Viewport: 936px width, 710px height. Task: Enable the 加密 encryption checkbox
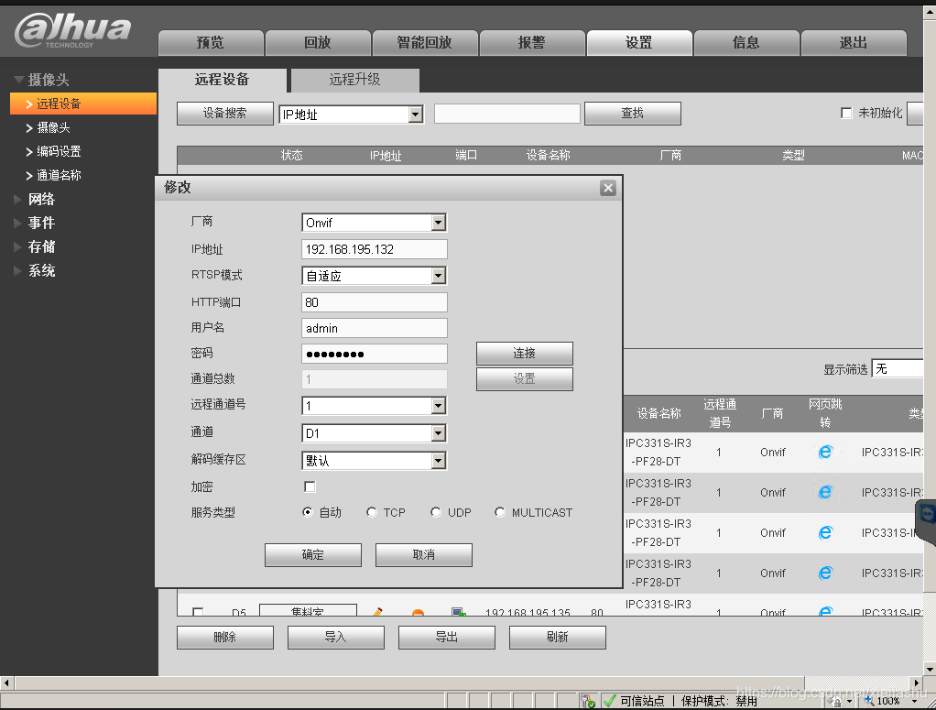pos(310,486)
